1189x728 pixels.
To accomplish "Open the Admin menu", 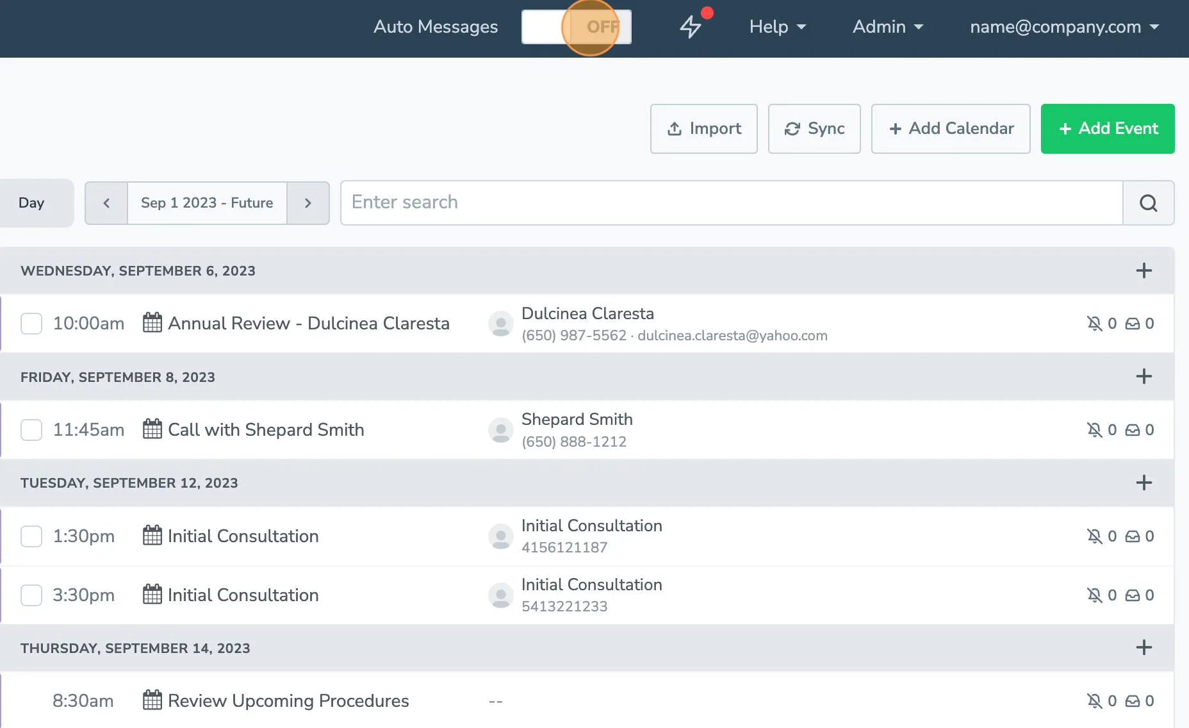I will coord(887,27).
